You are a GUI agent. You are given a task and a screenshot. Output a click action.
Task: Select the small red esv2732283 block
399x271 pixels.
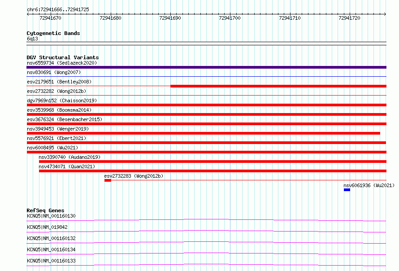click(x=108, y=180)
